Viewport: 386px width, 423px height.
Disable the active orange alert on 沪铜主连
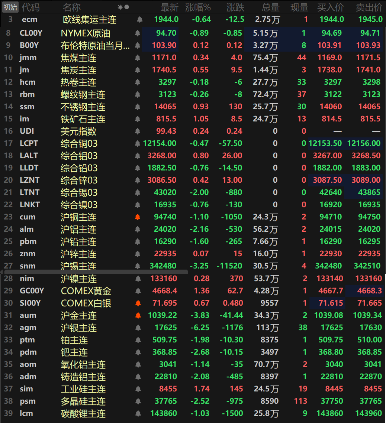(137, 217)
